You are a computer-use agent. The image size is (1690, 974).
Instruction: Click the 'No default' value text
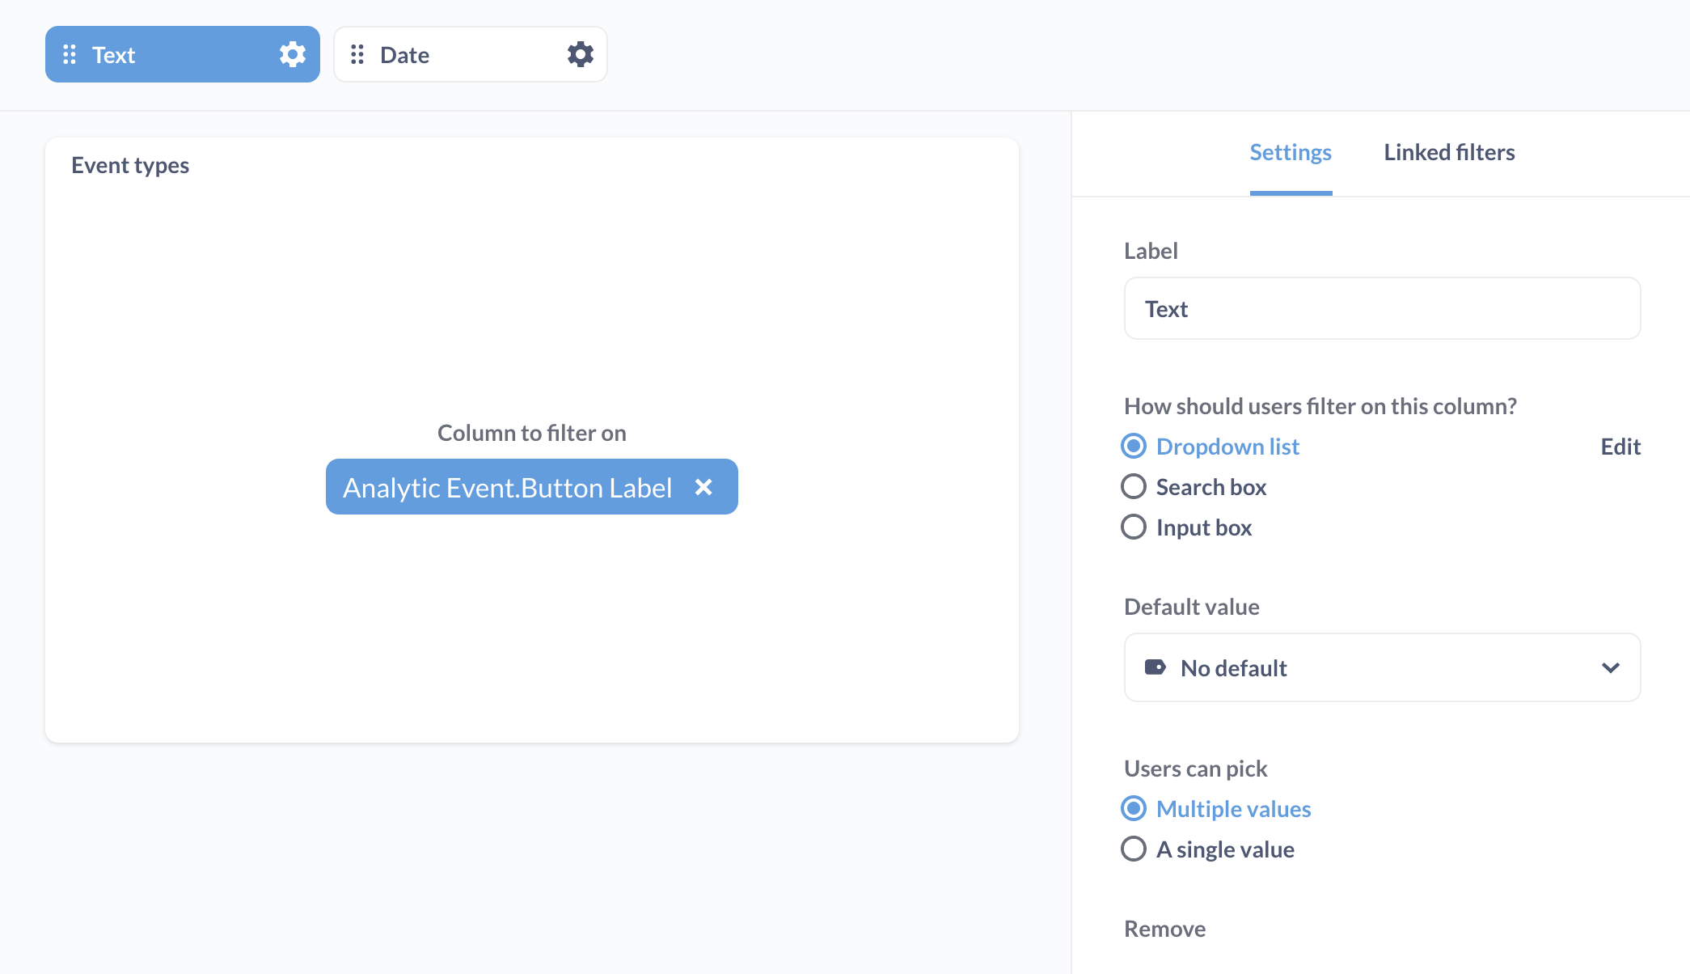[1233, 668]
